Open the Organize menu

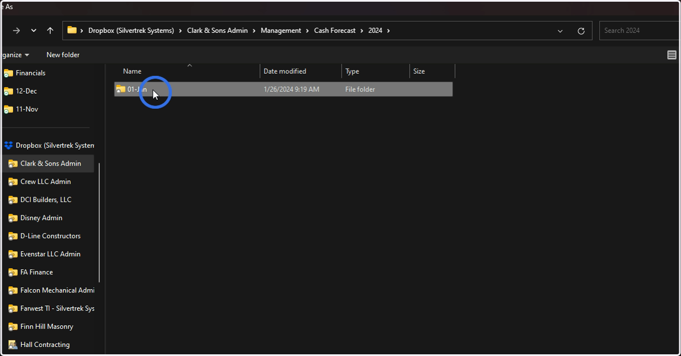point(15,55)
